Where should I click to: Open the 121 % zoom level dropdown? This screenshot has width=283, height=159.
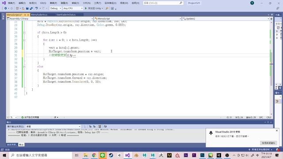click(x=11, y=117)
